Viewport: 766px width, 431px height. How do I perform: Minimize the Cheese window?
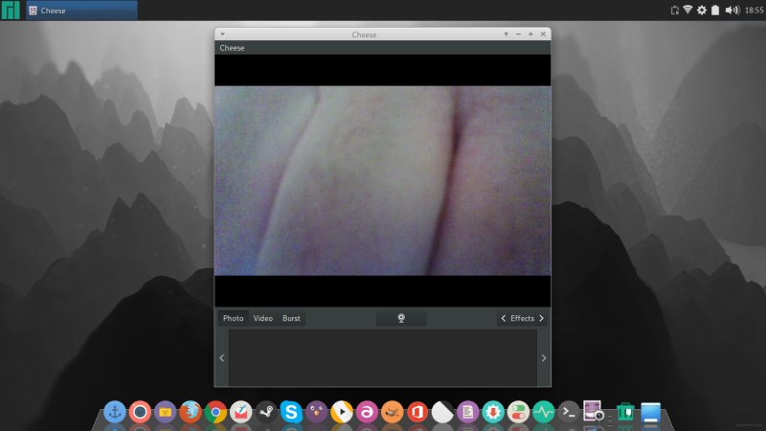pyautogui.click(x=518, y=34)
